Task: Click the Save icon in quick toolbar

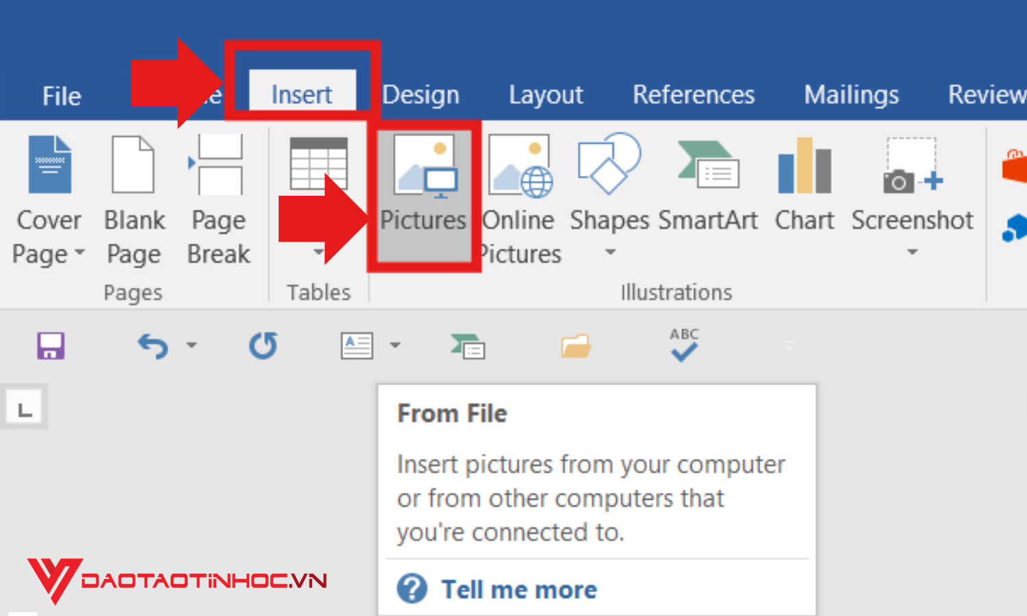Action: [x=51, y=346]
